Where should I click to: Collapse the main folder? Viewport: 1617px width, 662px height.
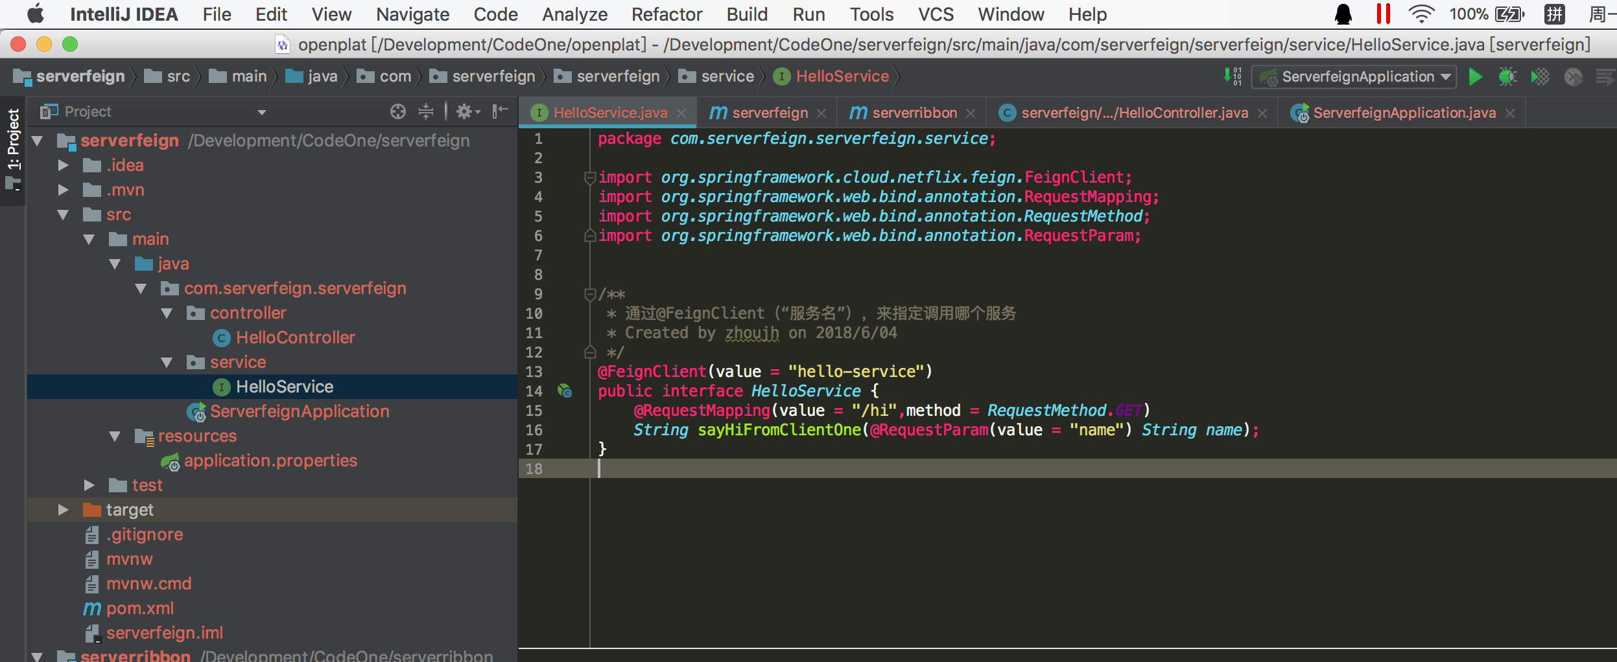[x=89, y=239]
